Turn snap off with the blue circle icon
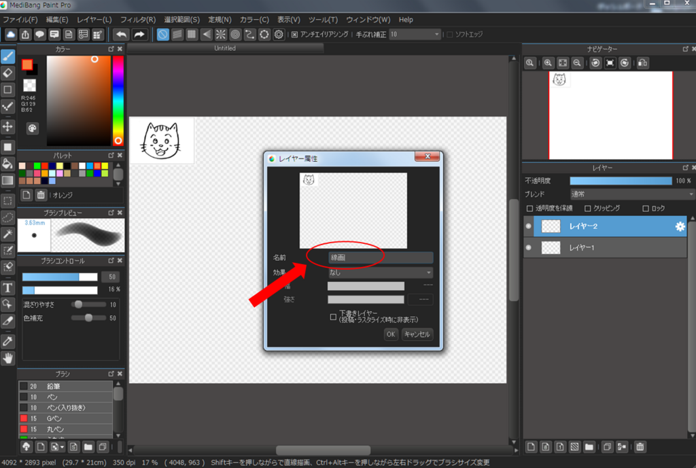 coord(163,34)
